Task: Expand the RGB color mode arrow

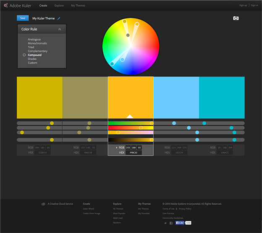Action: click(116, 147)
